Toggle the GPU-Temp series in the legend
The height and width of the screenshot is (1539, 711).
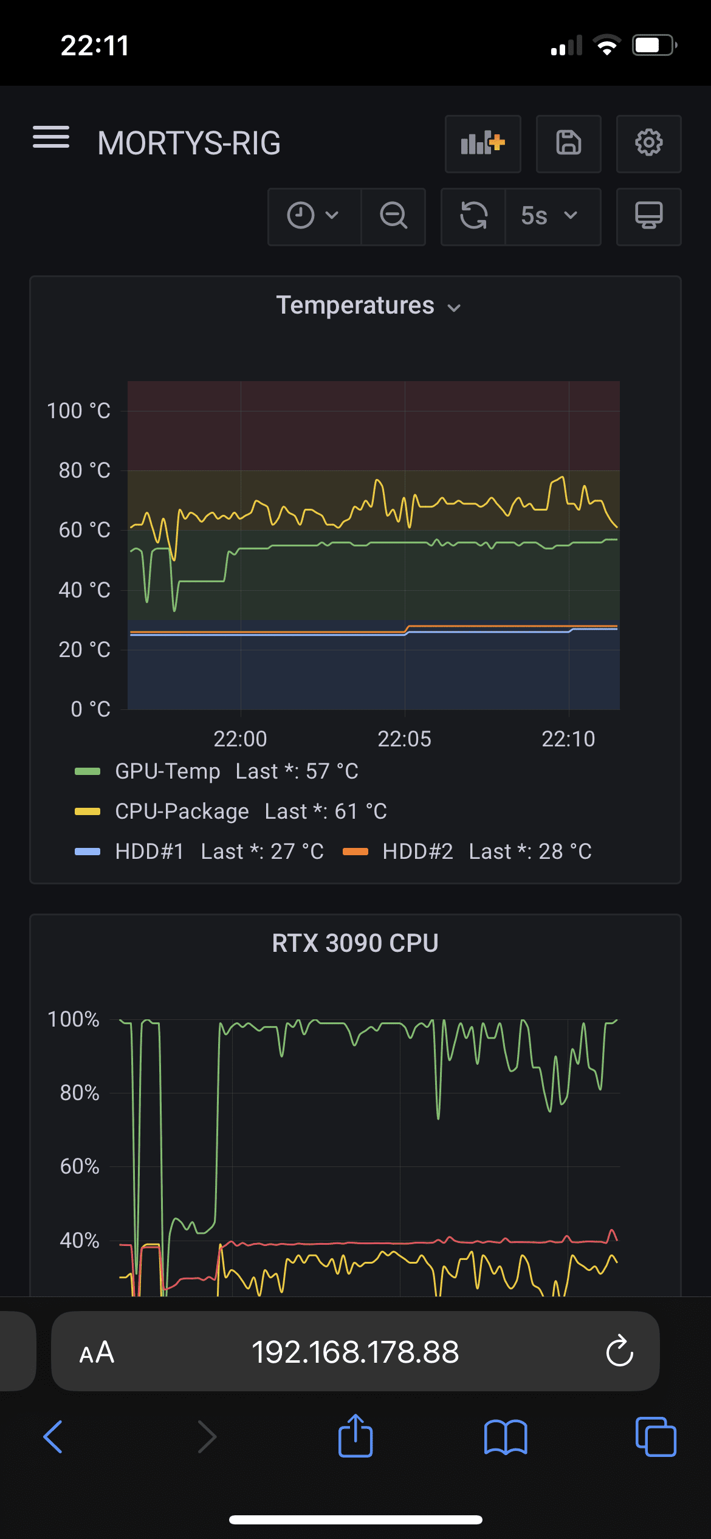click(x=168, y=771)
